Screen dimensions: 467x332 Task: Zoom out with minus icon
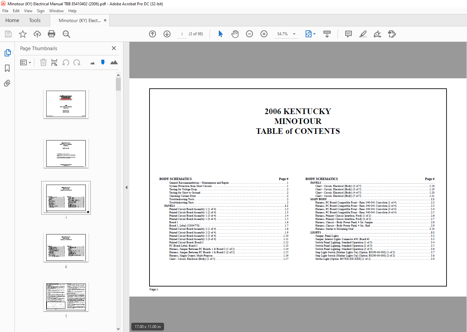[x=250, y=34]
